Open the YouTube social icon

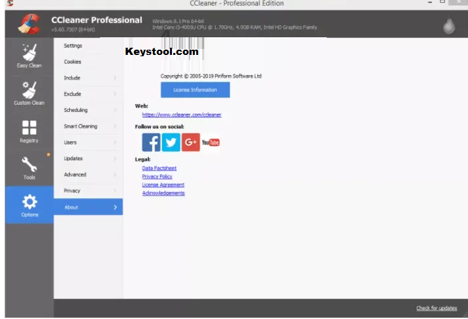click(210, 143)
